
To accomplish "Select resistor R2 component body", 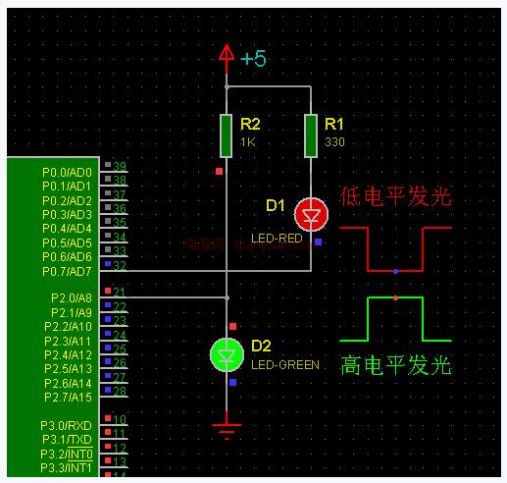I will click(x=227, y=135).
